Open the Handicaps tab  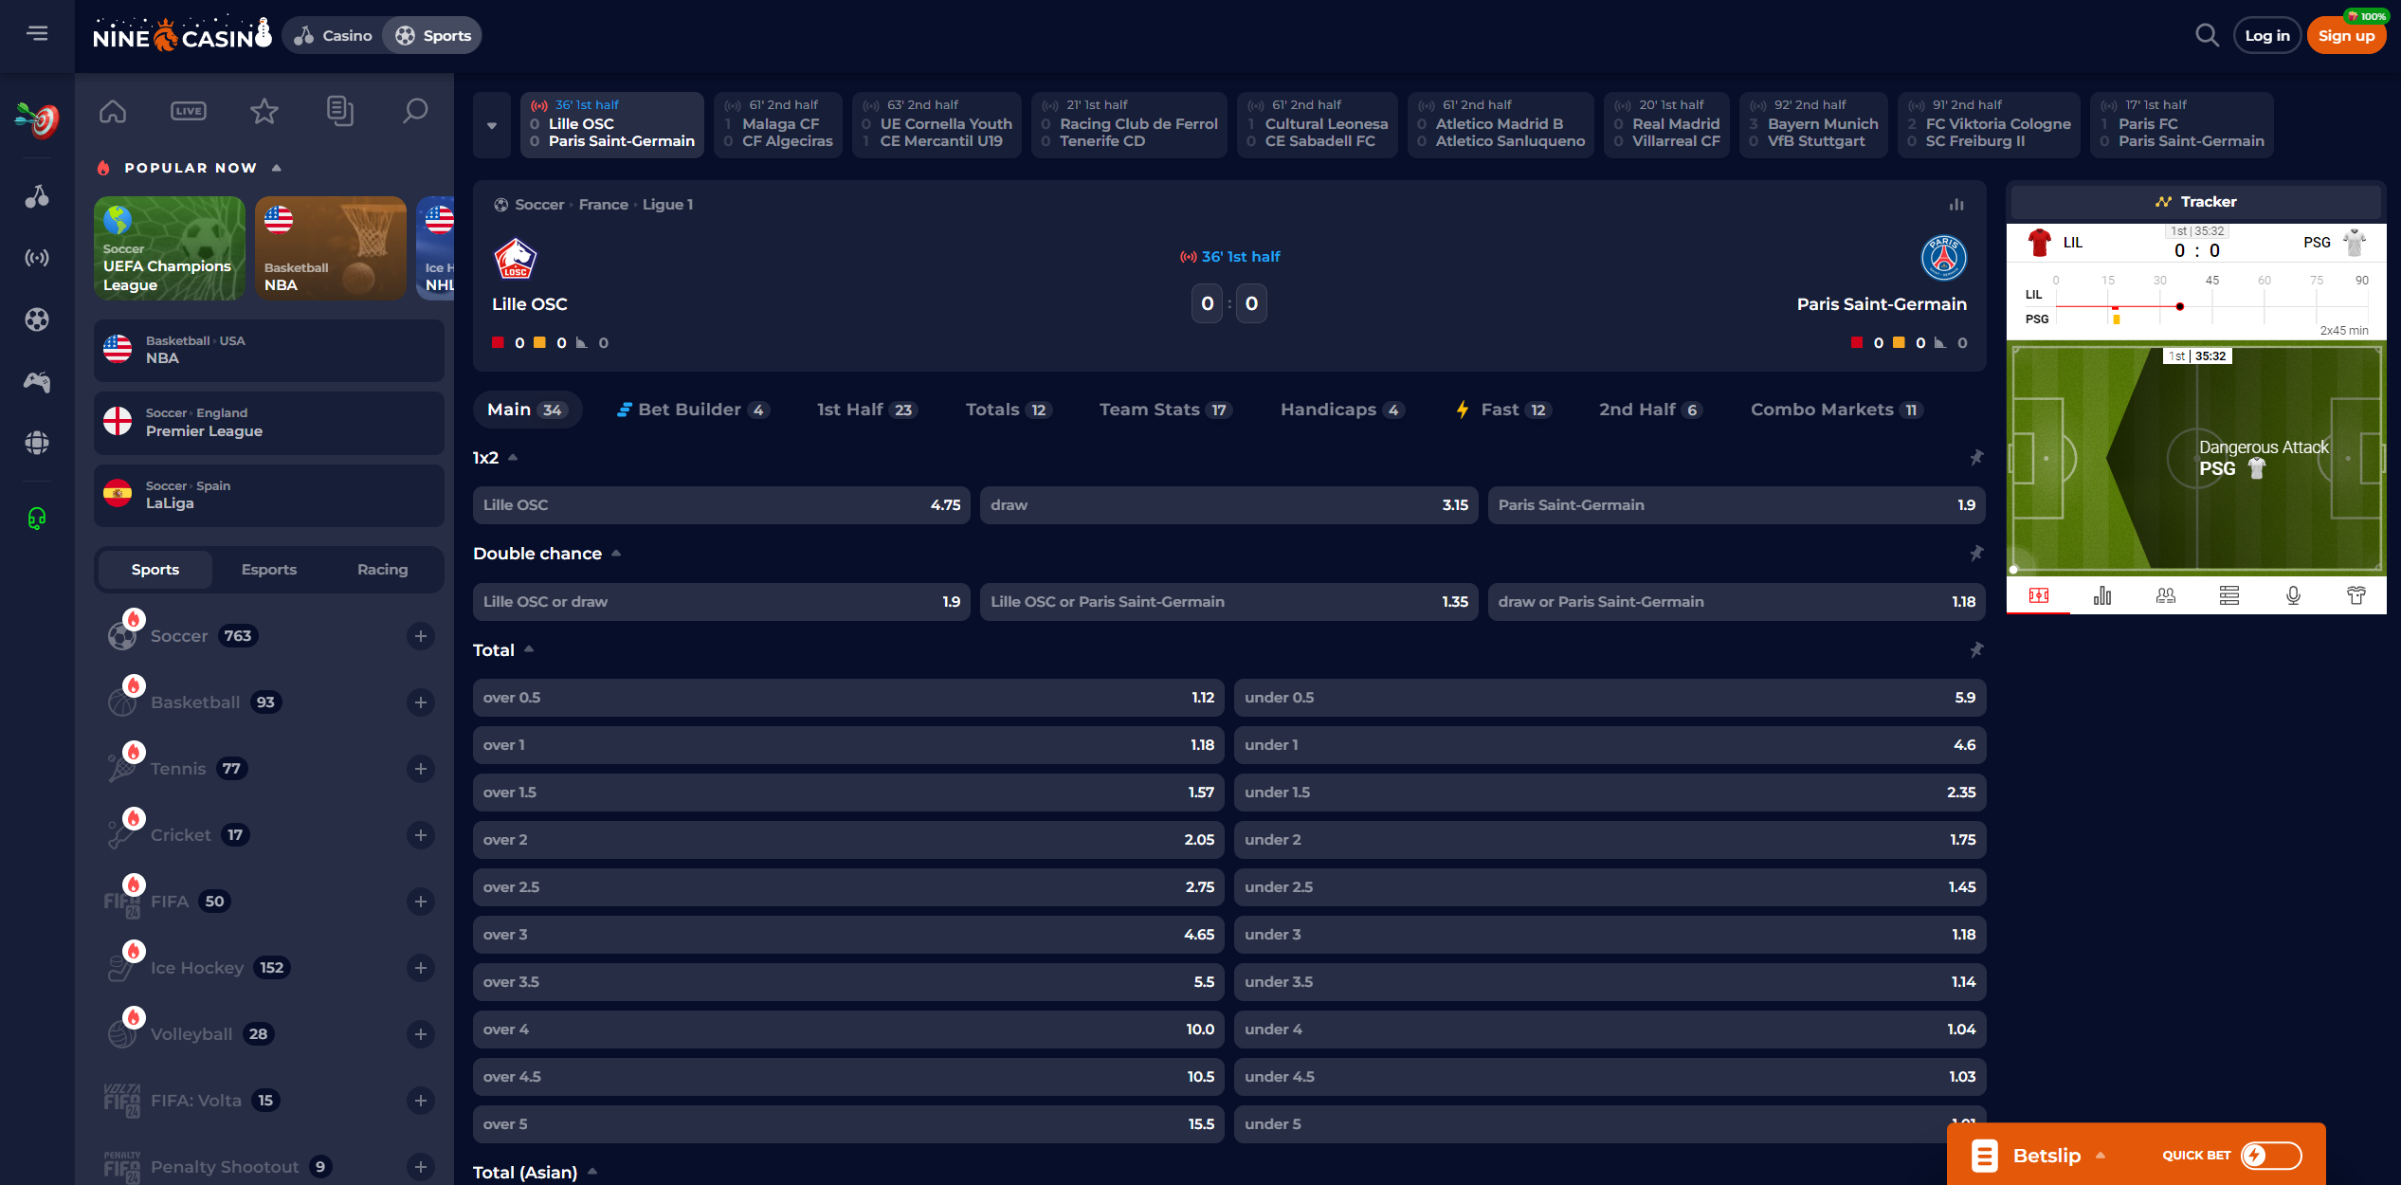tap(1342, 410)
